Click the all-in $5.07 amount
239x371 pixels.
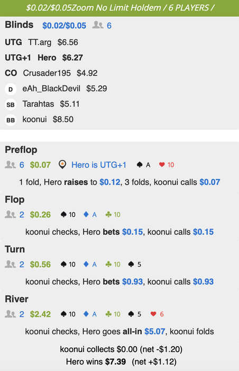(155, 331)
